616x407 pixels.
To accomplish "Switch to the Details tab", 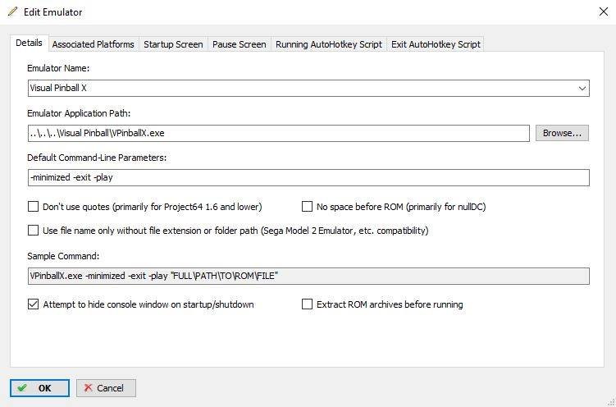I will click(x=29, y=43).
